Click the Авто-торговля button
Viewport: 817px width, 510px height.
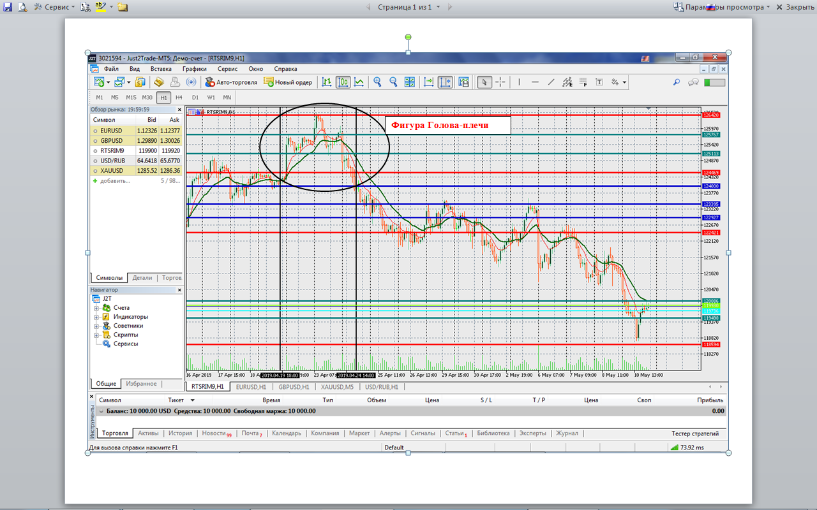[231, 82]
